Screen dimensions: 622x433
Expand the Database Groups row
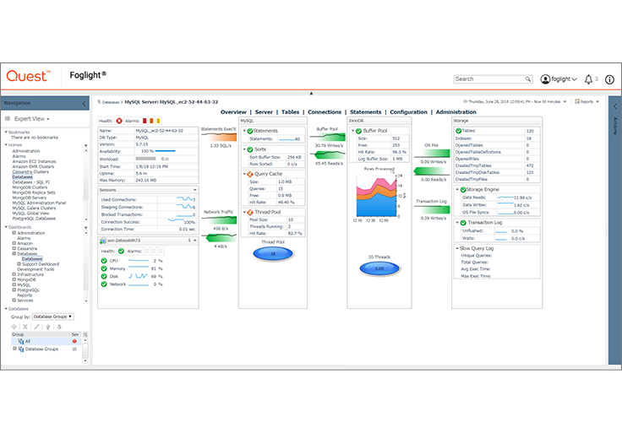pos(14,349)
